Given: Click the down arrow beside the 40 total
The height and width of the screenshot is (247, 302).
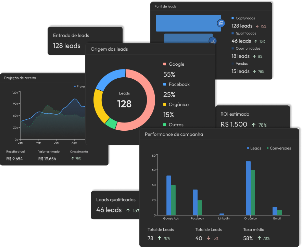Looking at the screenshot, I should point(208,238).
